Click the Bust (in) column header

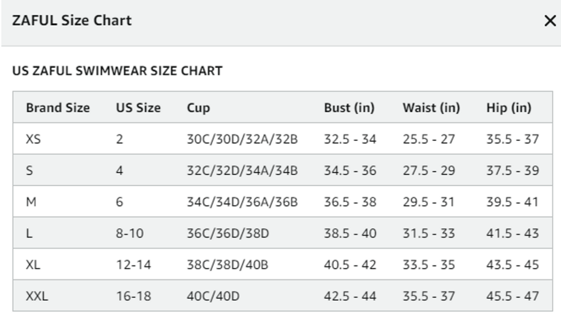[349, 108]
